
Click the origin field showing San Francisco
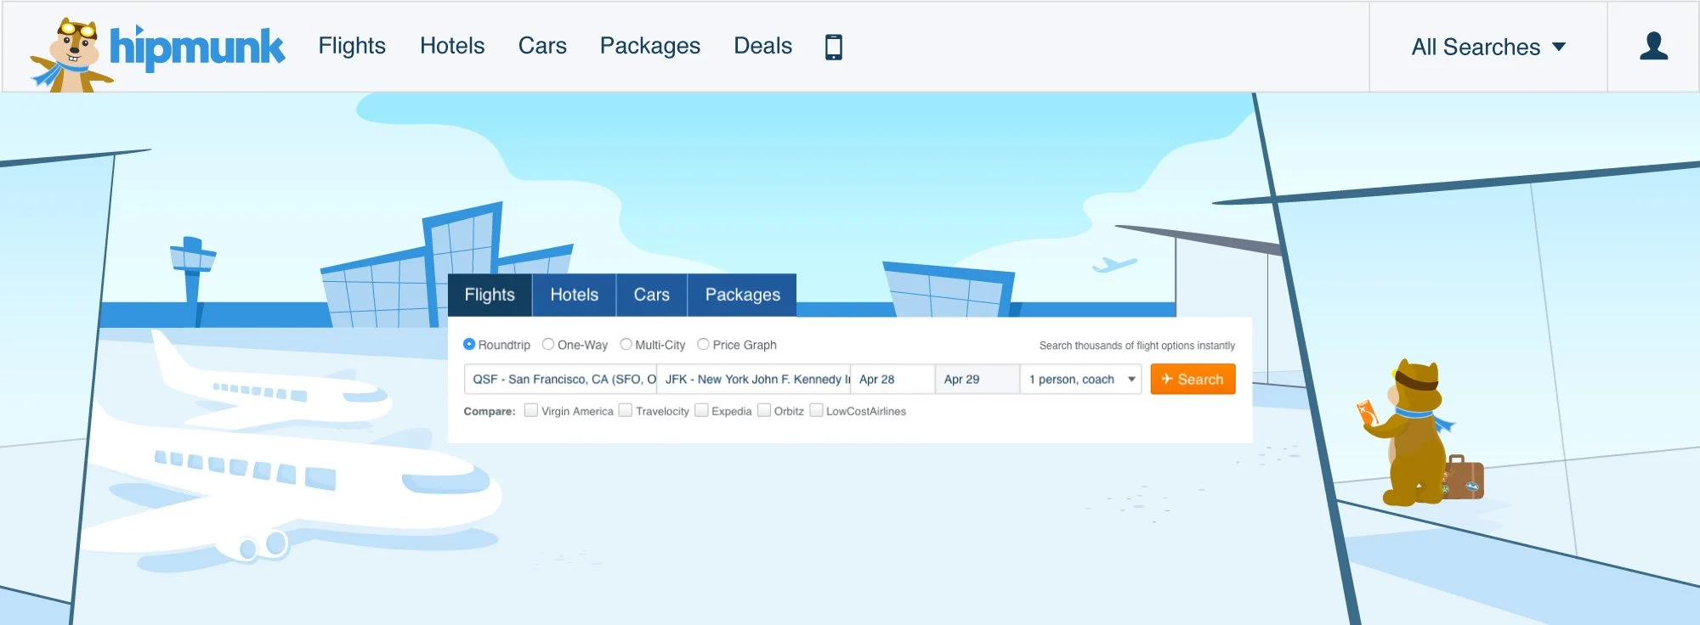pyautogui.click(x=560, y=379)
